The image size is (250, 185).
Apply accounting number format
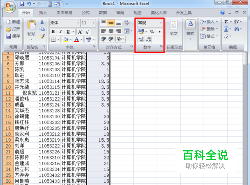point(141,32)
